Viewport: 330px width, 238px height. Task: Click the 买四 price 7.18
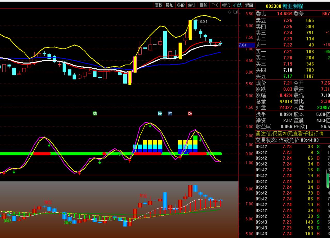288,70
